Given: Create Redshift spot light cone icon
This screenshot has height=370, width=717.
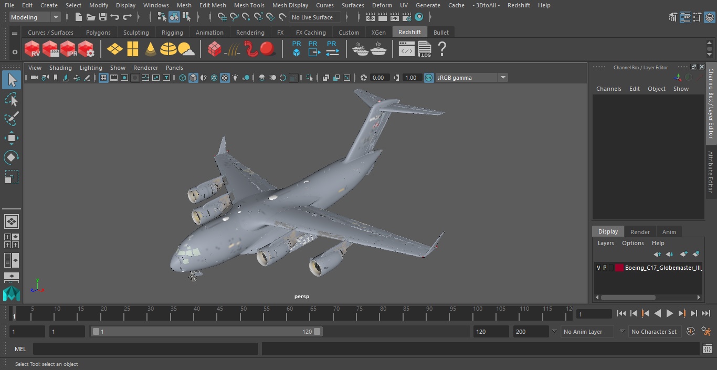Looking at the screenshot, I should (x=151, y=49).
